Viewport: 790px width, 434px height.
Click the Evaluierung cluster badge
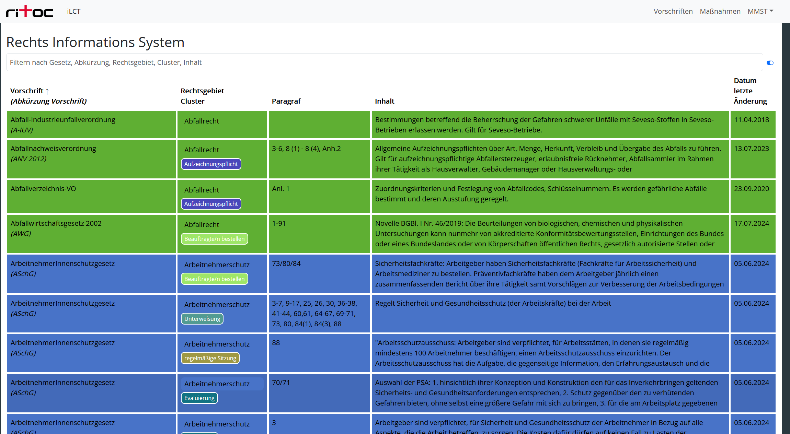click(199, 398)
